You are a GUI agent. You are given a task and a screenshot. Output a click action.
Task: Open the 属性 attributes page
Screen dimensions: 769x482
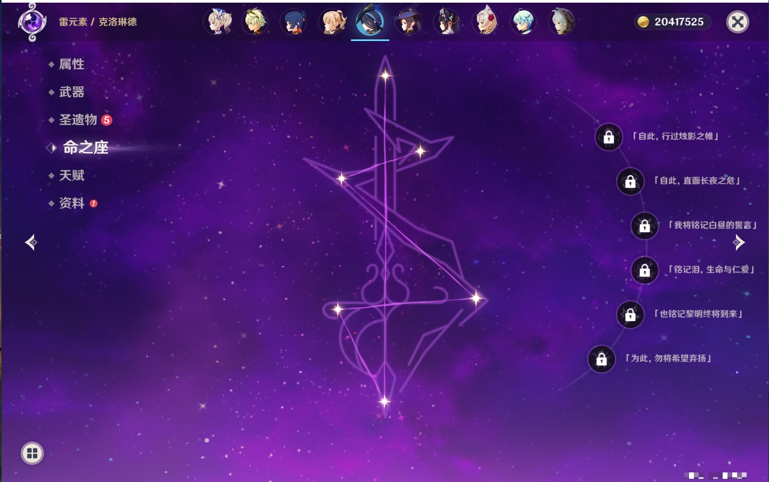point(71,64)
